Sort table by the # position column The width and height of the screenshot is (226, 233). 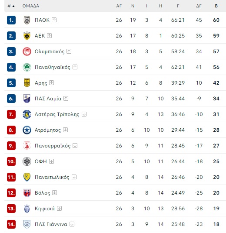pos(11,6)
